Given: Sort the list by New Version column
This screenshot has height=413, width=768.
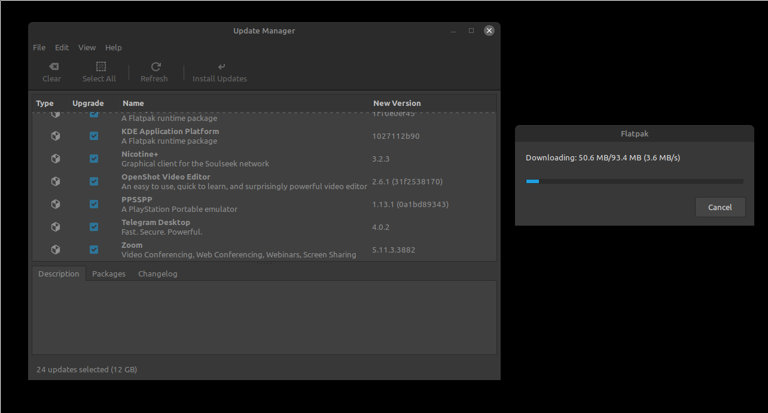Looking at the screenshot, I should tap(397, 103).
